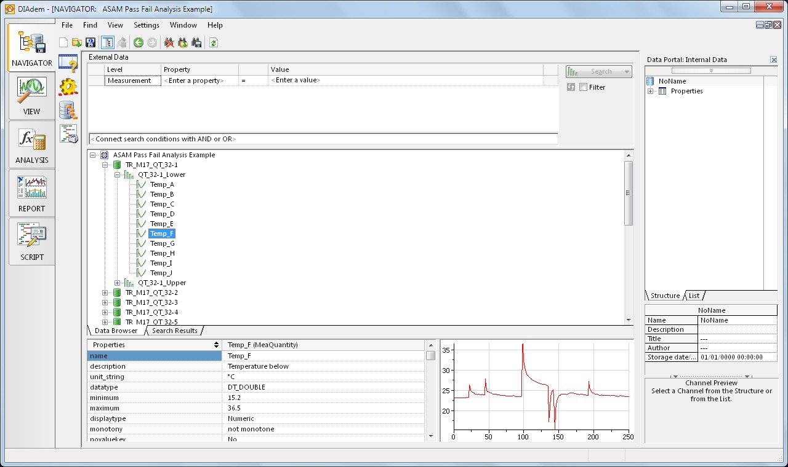Open the SCRIPT panel
Image resolution: width=788 pixels, height=467 pixels.
[32, 241]
